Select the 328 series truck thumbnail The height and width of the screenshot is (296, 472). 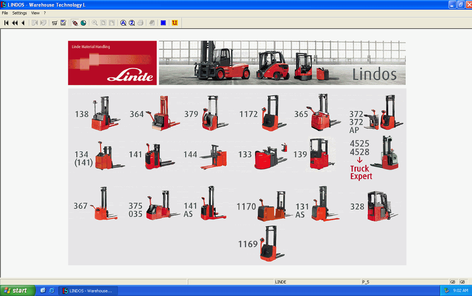(x=381, y=206)
